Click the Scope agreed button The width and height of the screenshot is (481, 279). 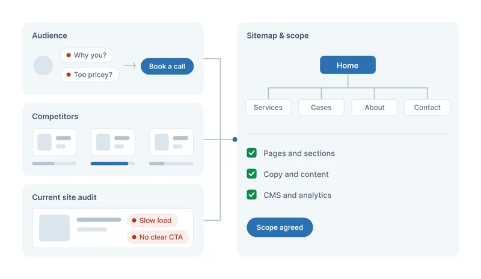point(280,227)
